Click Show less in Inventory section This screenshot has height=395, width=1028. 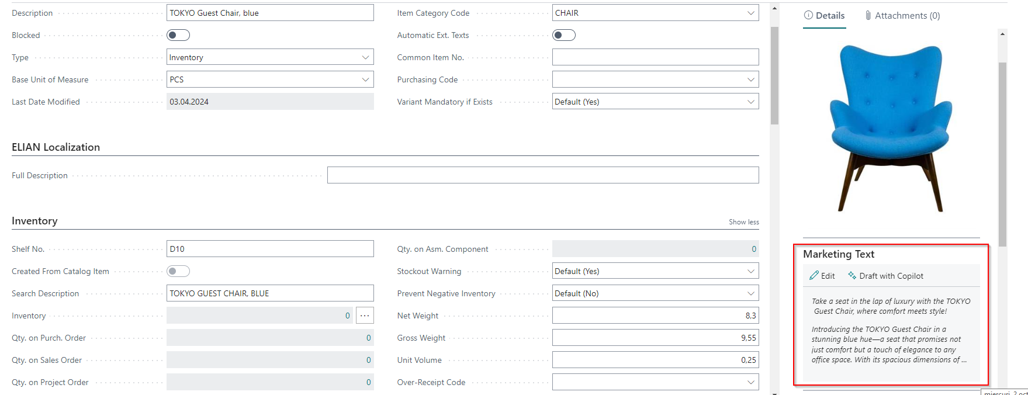point(743,222)
